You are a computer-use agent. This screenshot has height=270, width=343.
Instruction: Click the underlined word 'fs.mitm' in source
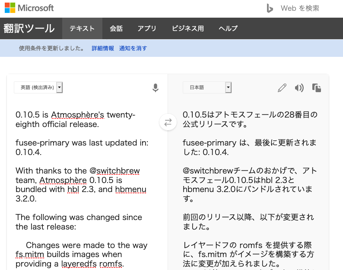tap(30, 254)
